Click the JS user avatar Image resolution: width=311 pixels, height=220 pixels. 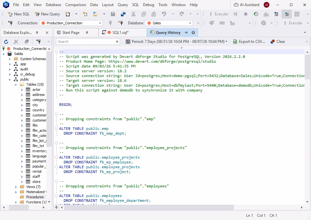267,5
